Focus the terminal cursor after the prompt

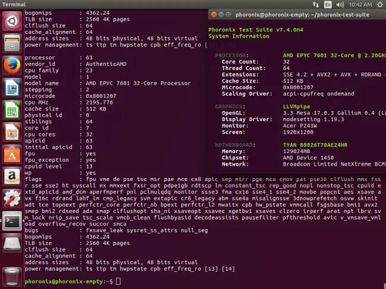118,281
